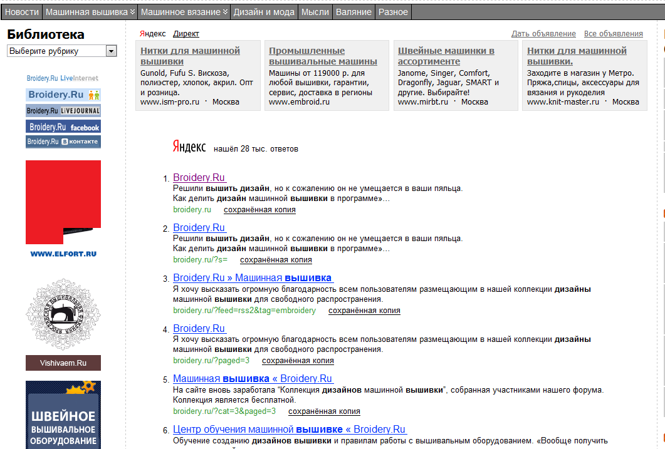Open the Новости menu item
This screenshot has width=665, height=449.
pos(22,13)
